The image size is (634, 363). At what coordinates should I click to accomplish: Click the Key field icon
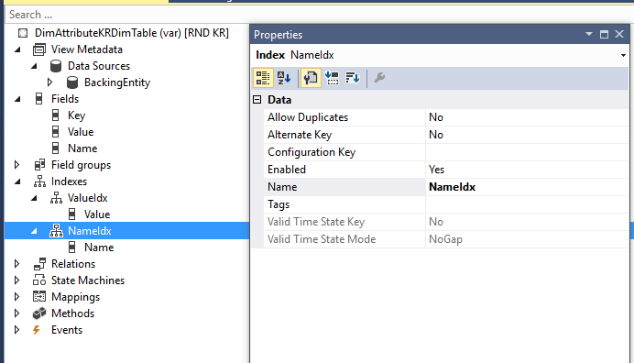(55, 115)
